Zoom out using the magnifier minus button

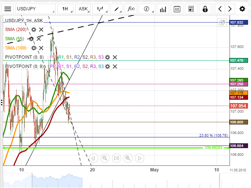pos(105,158)
